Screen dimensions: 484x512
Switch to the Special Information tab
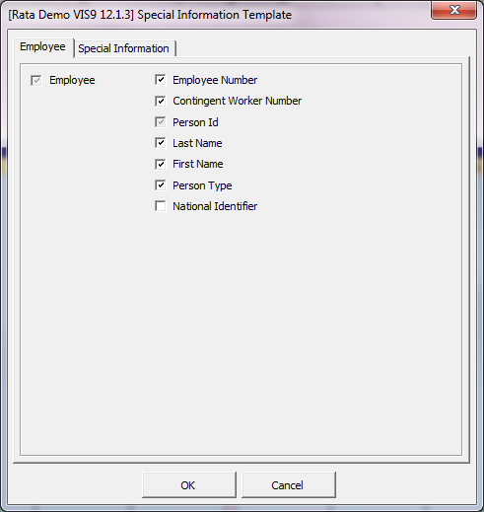(123, 48)
